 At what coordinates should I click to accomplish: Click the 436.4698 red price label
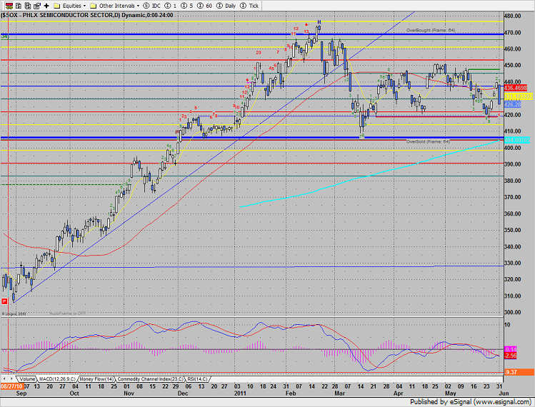(515, 88)
